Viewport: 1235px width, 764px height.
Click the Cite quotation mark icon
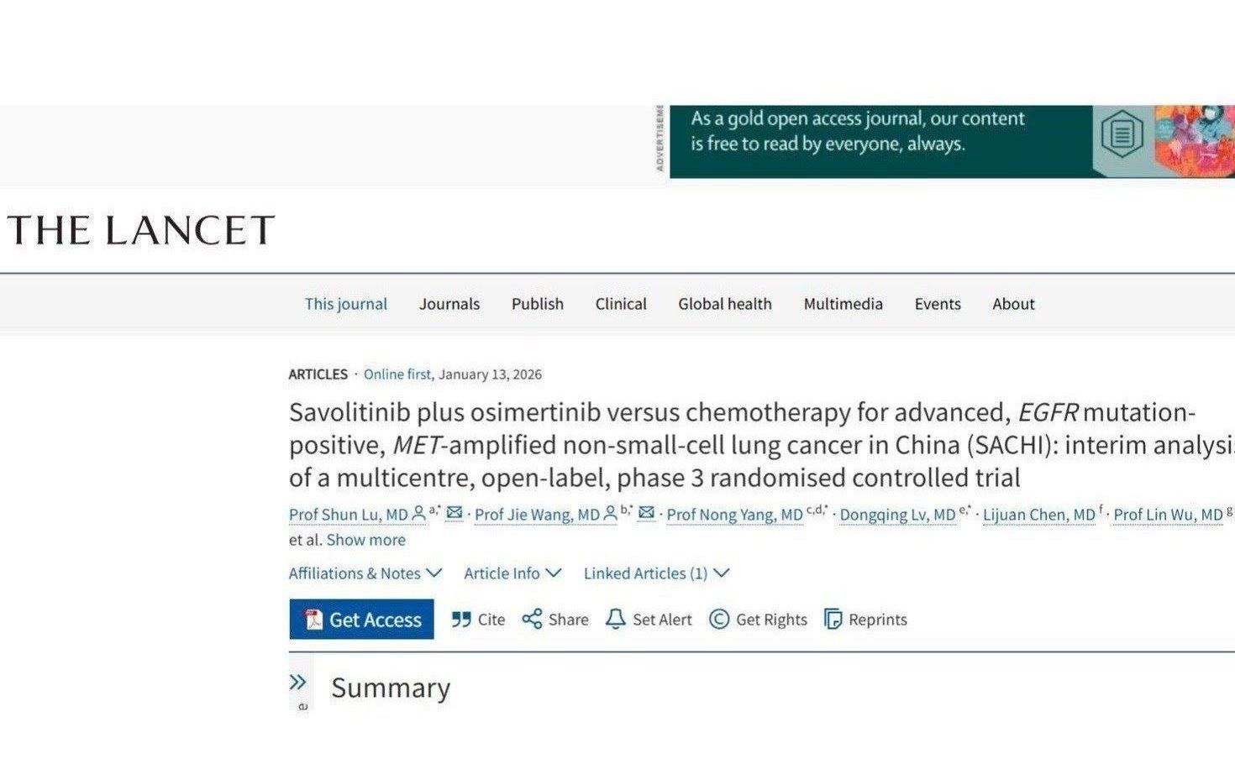tap(461, 620)
